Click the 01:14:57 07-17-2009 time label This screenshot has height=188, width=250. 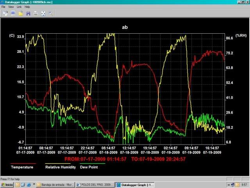click(25, 150)
